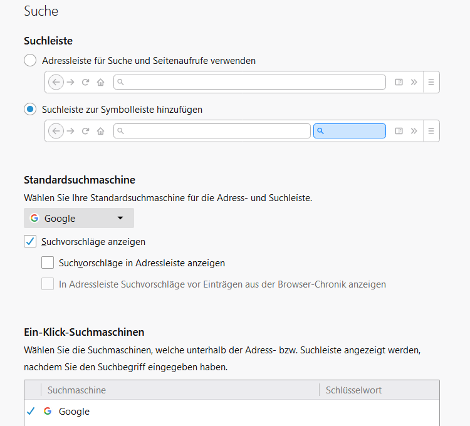Image resolution: width=470 pixels, height=426 pixels.
Task: Click the forward arrow in the second toolbar preview
Action: pyautogui.click(x=71, y=131)
